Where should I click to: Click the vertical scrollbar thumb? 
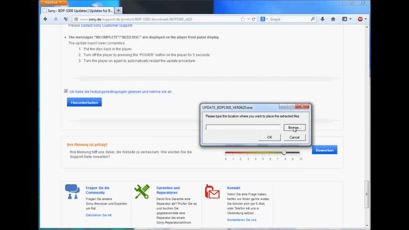367,194
